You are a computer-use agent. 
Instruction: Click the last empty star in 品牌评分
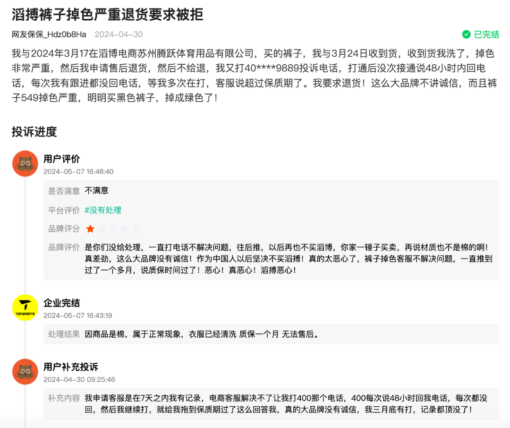click(x=136, y=229)
